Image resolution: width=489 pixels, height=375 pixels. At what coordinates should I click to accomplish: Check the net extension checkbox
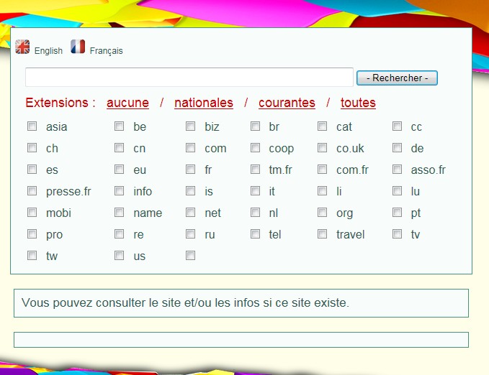pyautogui.click(x=191, y=213)
